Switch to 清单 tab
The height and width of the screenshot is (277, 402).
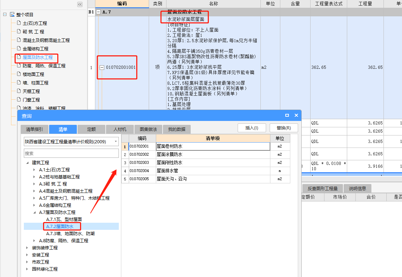coord(63,129)
